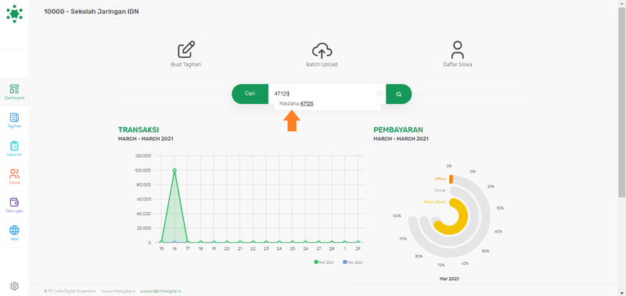Viewport: 626px width, 296px height.
Task: Go to Laporan reports section
Action: coord(14,149)
